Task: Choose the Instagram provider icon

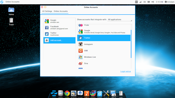Action: click(80, 44)
